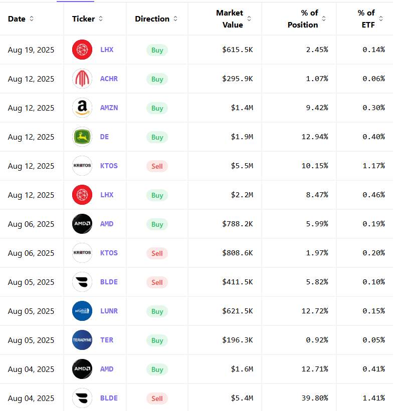Sort by Direction using sort arrows
Image resolution: width=395 pixels, height=411 pixels.
click(175, 19)
